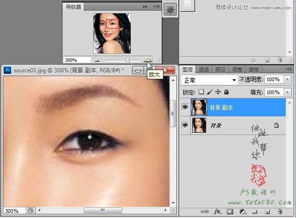Create a new layer group
The height and width of the screenshot is (218, 296).
pos(255,212)
